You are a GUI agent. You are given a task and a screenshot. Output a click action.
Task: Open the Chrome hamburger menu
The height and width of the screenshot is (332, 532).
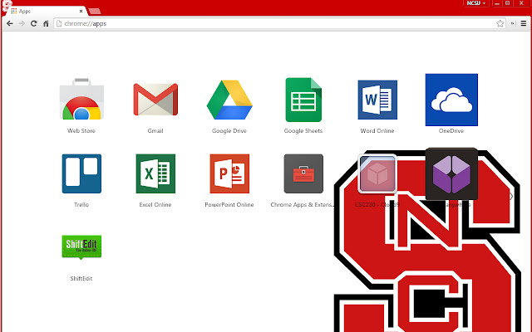point(524,23)
